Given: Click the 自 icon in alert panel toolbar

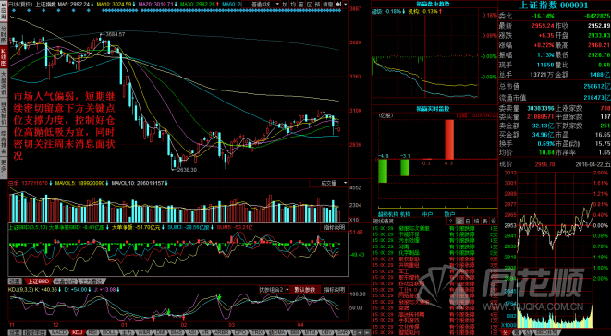Looking at the screenshot, I should (x=469, y=221).
